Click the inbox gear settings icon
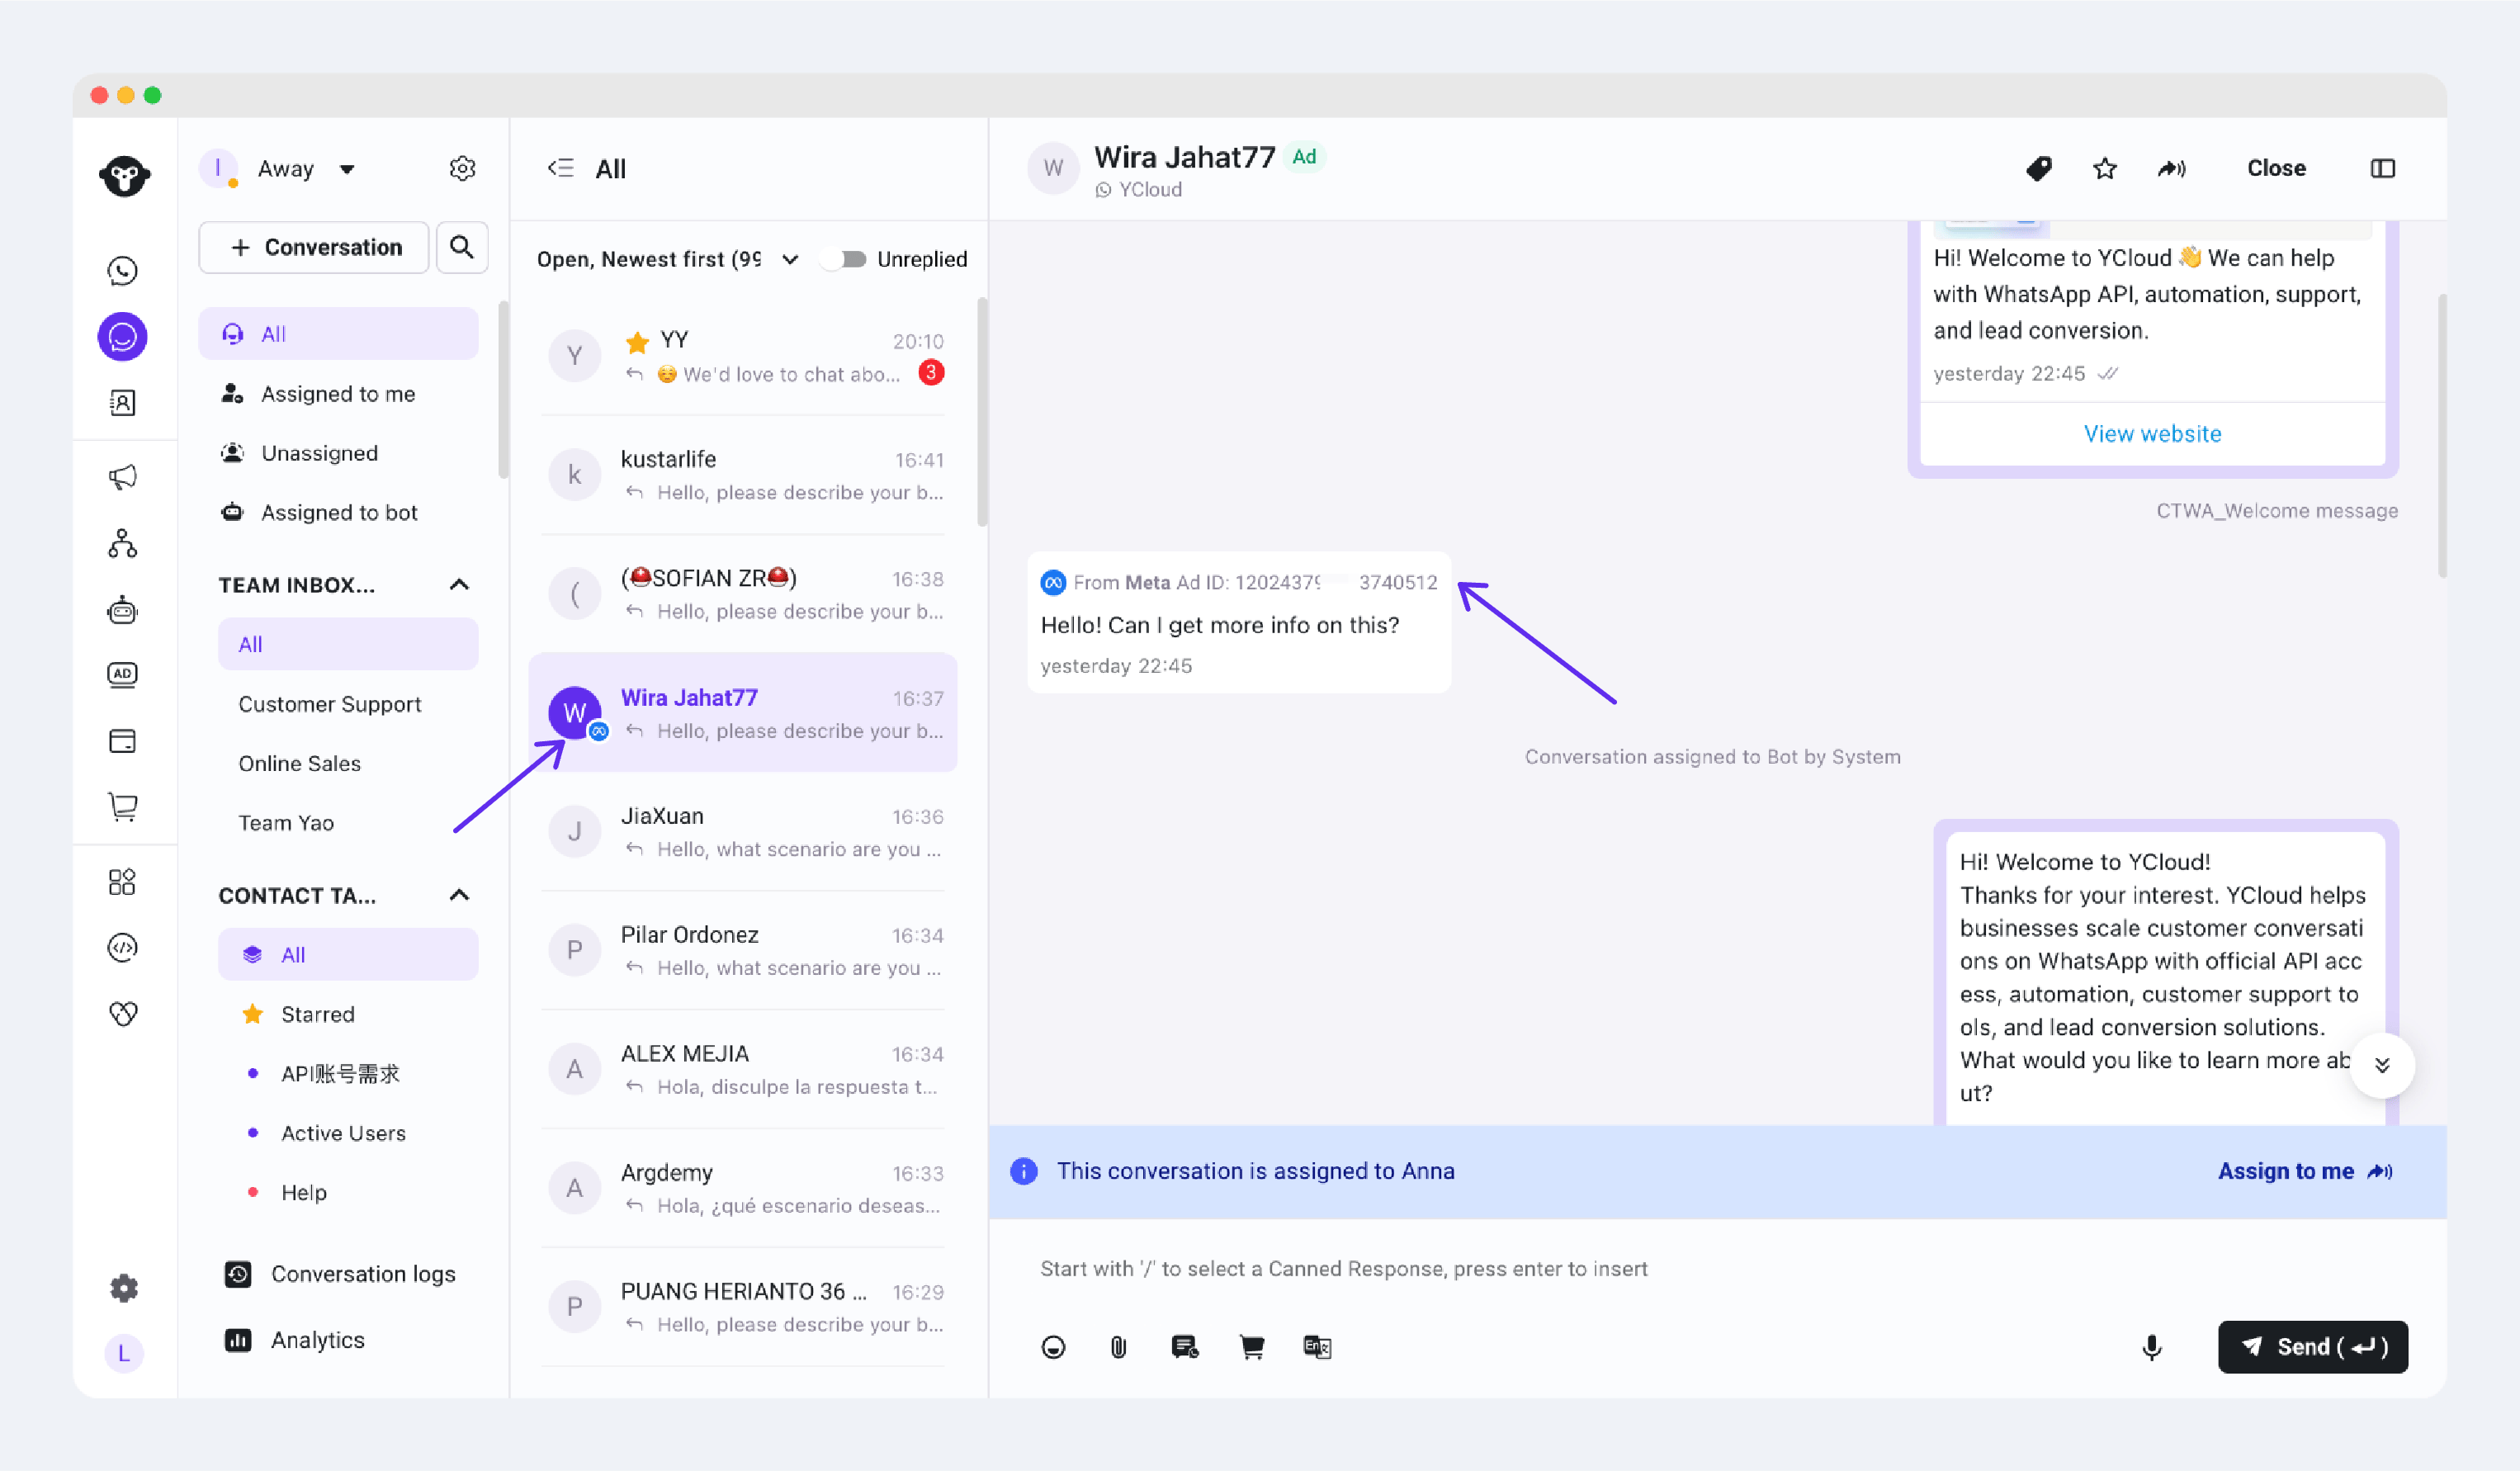2520x1471 pixels. click(x=461, y=168)
